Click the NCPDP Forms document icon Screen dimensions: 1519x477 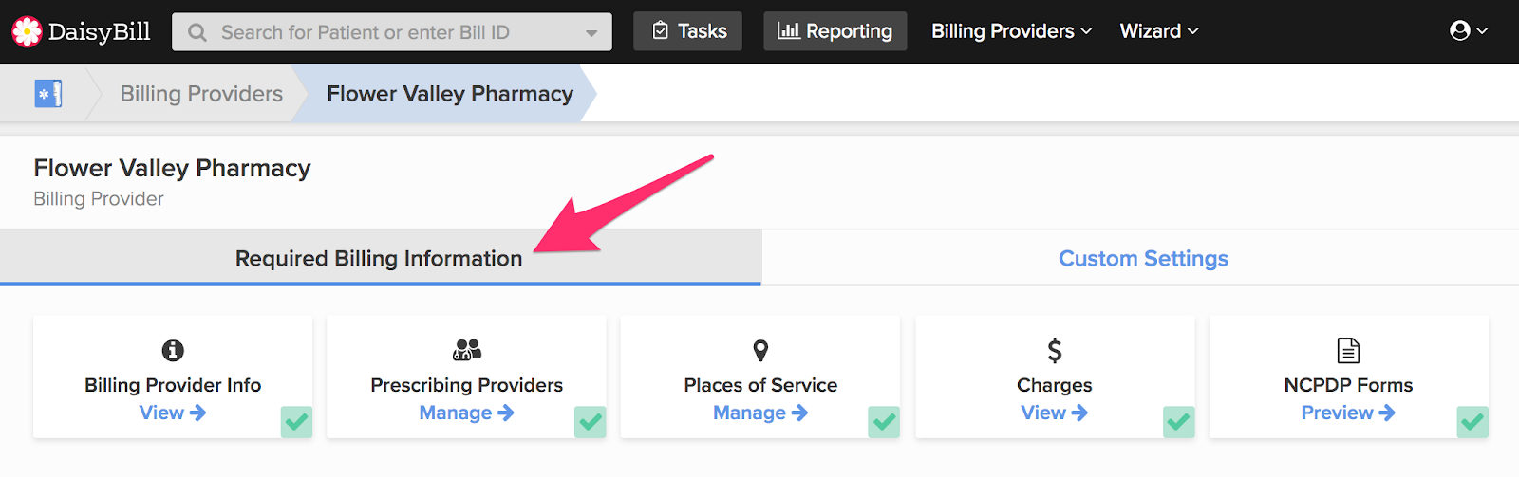[1348, 351]
